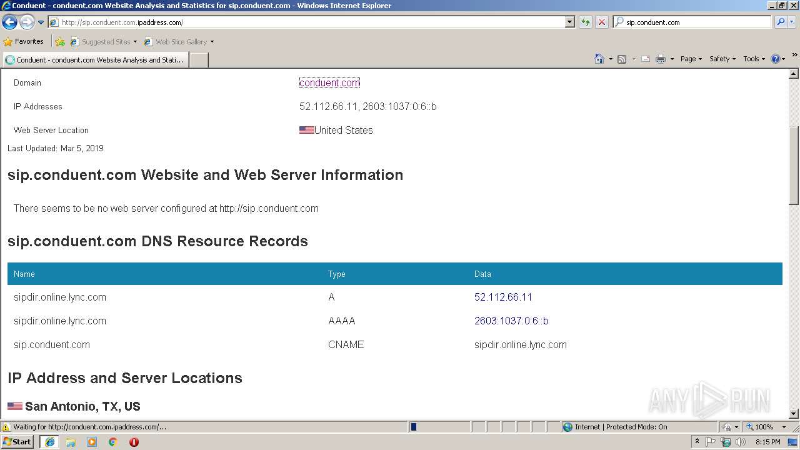Click the Read Mail envelope icon
The height and width of the screenshot is (450, 800).
[x=646, y=59]
